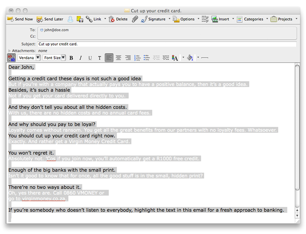Screen dimensions: 306x234
Task: Expand the Attachments disclosure triangle
Action: 10,51
